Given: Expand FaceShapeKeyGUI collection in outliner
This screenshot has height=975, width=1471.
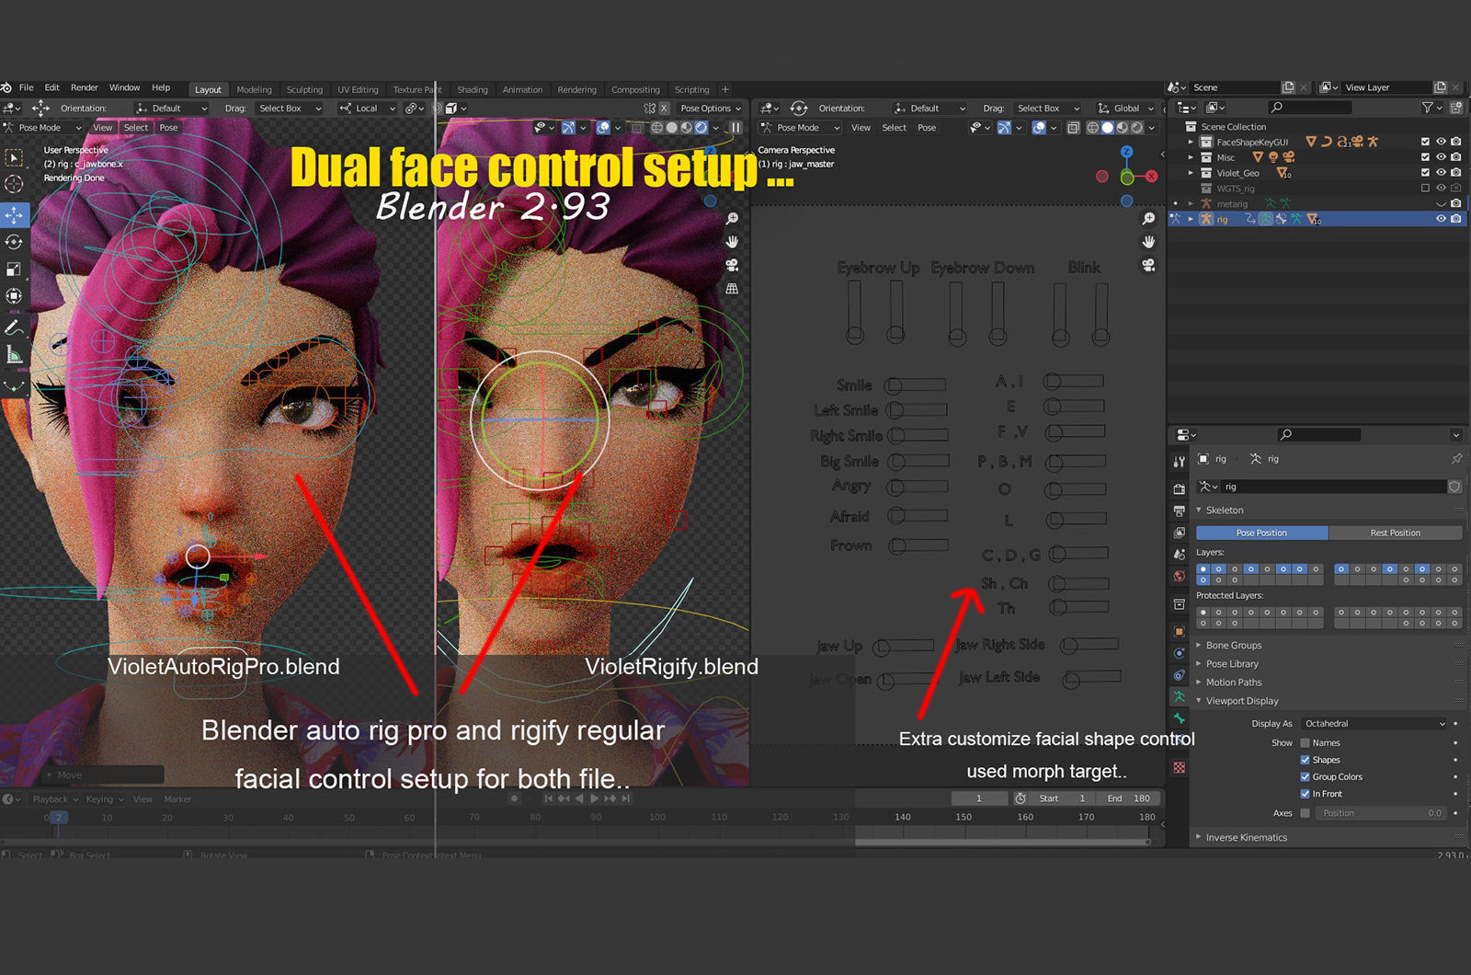Looking at the screenshot, I should click(1191, 143).
